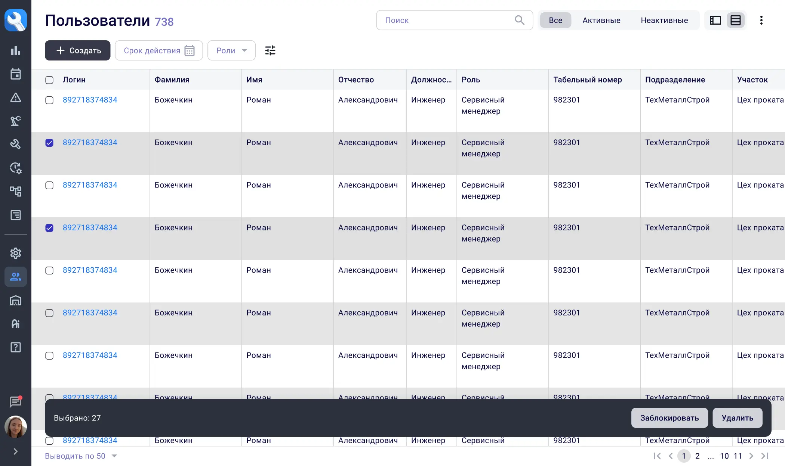Open the analytics bar chart sidebar icon
The image size is (785, 466).
tap(15, 50)
